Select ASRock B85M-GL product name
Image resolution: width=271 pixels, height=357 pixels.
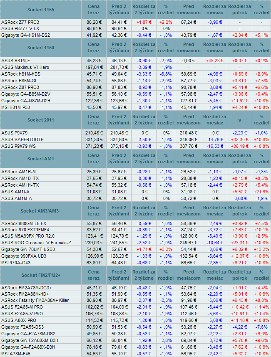tap(19, 81)
